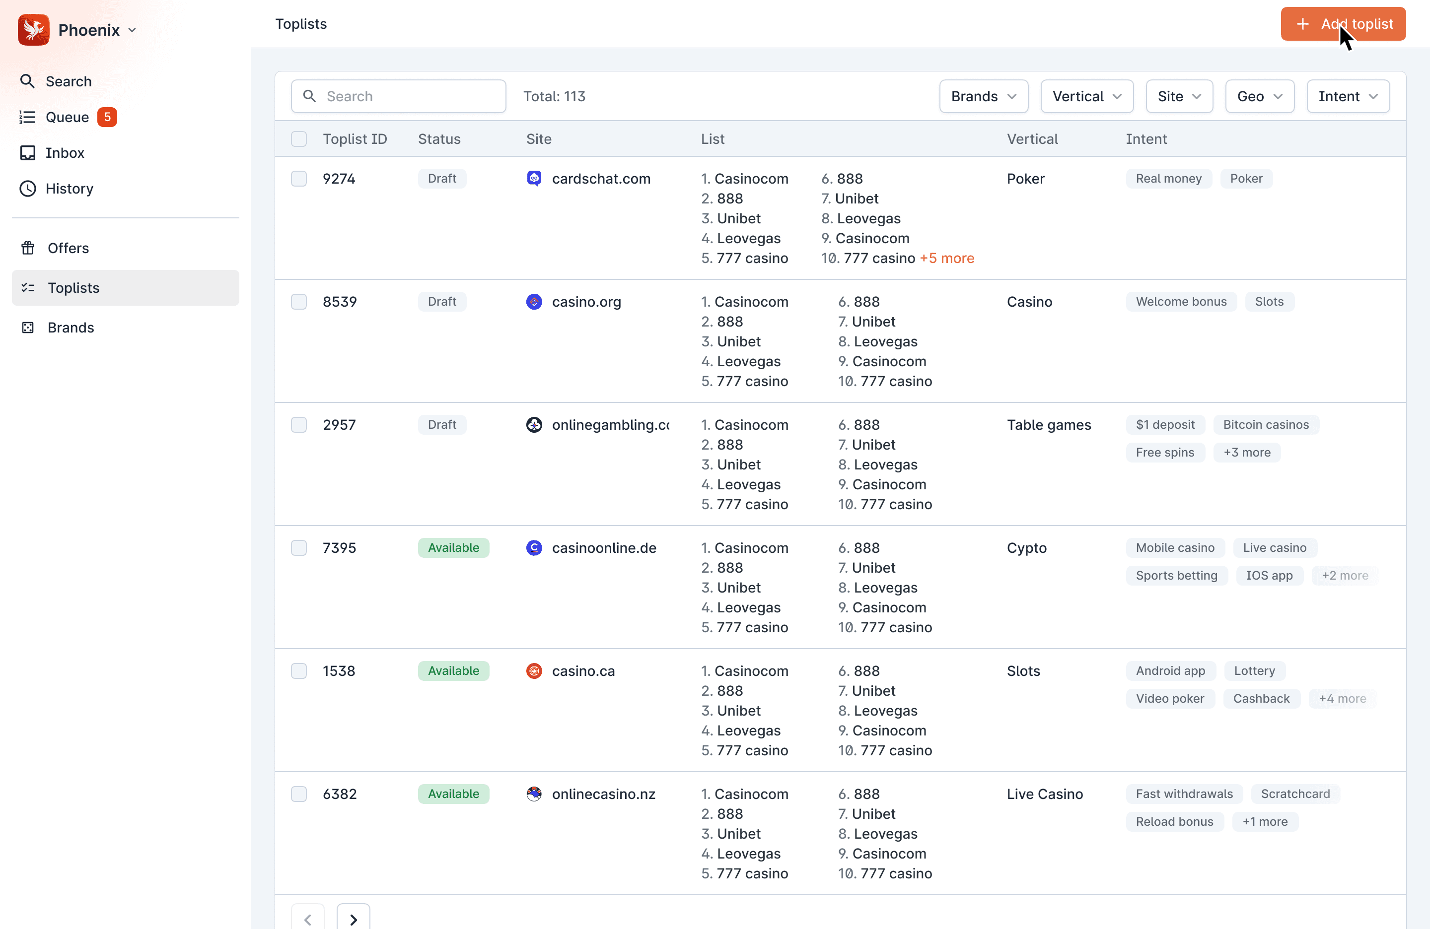Expand the +3 more intent tags
The width and height of the screenshot is (1430, 929).
1246,452
